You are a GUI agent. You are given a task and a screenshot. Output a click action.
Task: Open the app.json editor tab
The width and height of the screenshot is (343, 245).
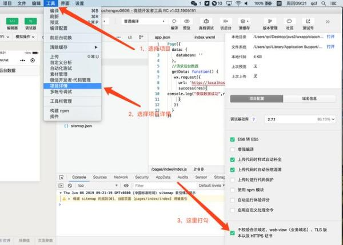[162, 37]
